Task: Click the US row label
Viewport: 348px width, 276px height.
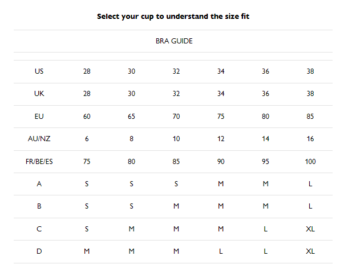Action: (39, 71)
